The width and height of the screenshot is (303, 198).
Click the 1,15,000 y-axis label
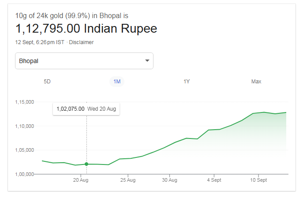point(25,102)
